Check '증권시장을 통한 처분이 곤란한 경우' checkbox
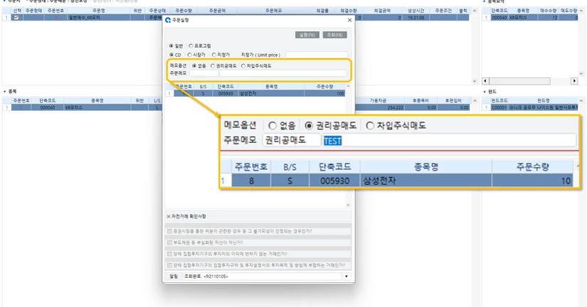This screenshot has width=587, height=307. 169,232
